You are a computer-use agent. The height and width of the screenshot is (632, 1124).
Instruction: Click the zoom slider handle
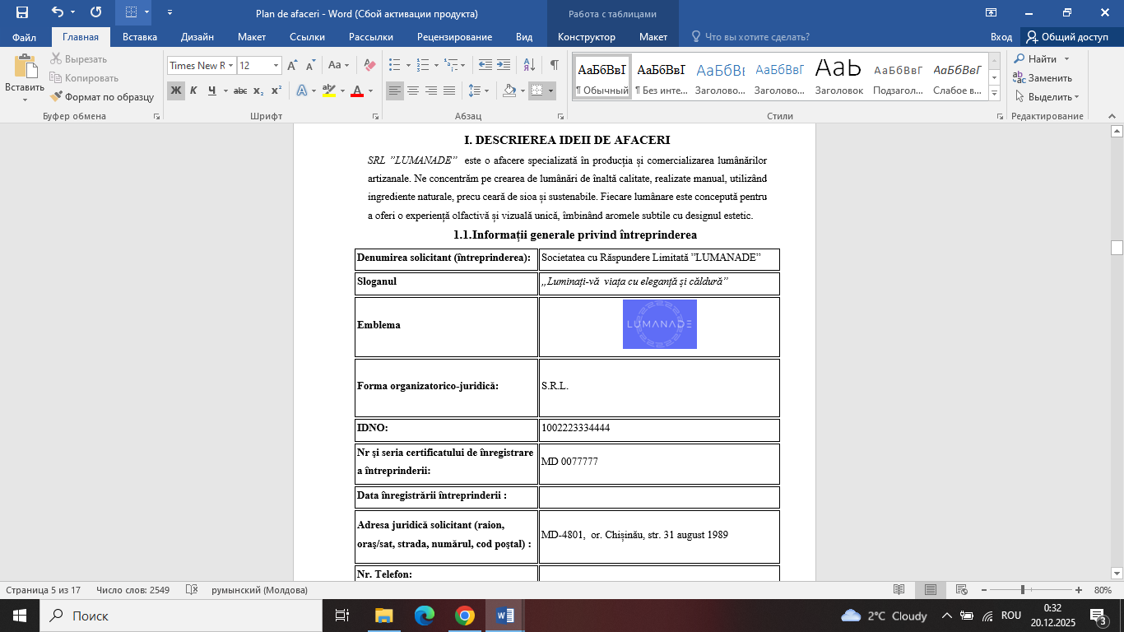click(1023, 590)
